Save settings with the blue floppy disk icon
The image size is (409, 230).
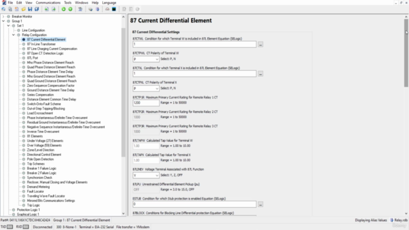(x=30, y=9)
